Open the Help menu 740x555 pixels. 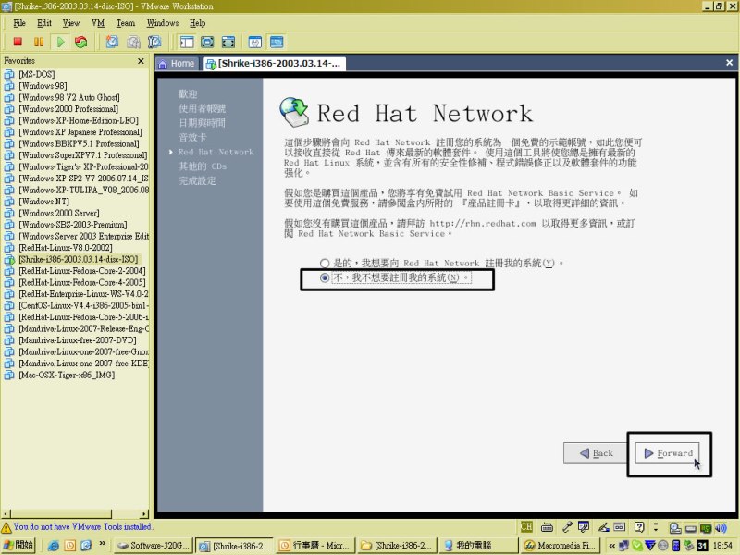[197, 22]
